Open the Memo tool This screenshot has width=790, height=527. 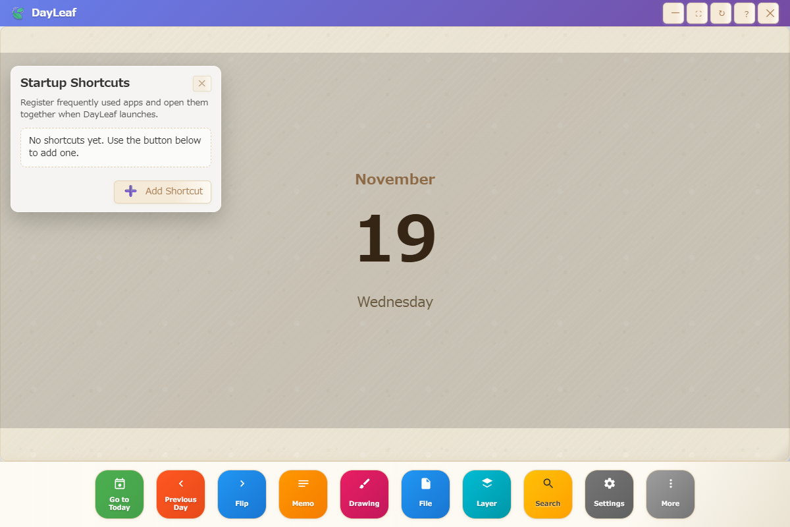(x=303, y=494)
